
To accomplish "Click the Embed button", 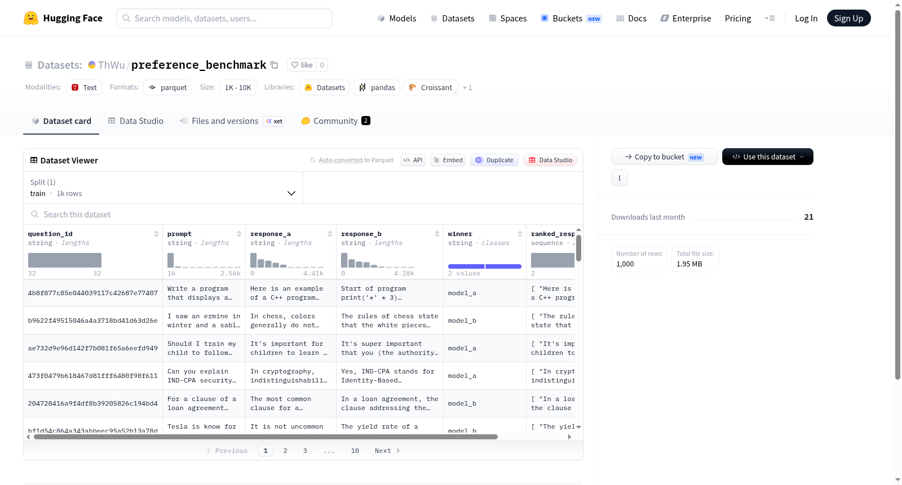I will [x=448, y=160].
